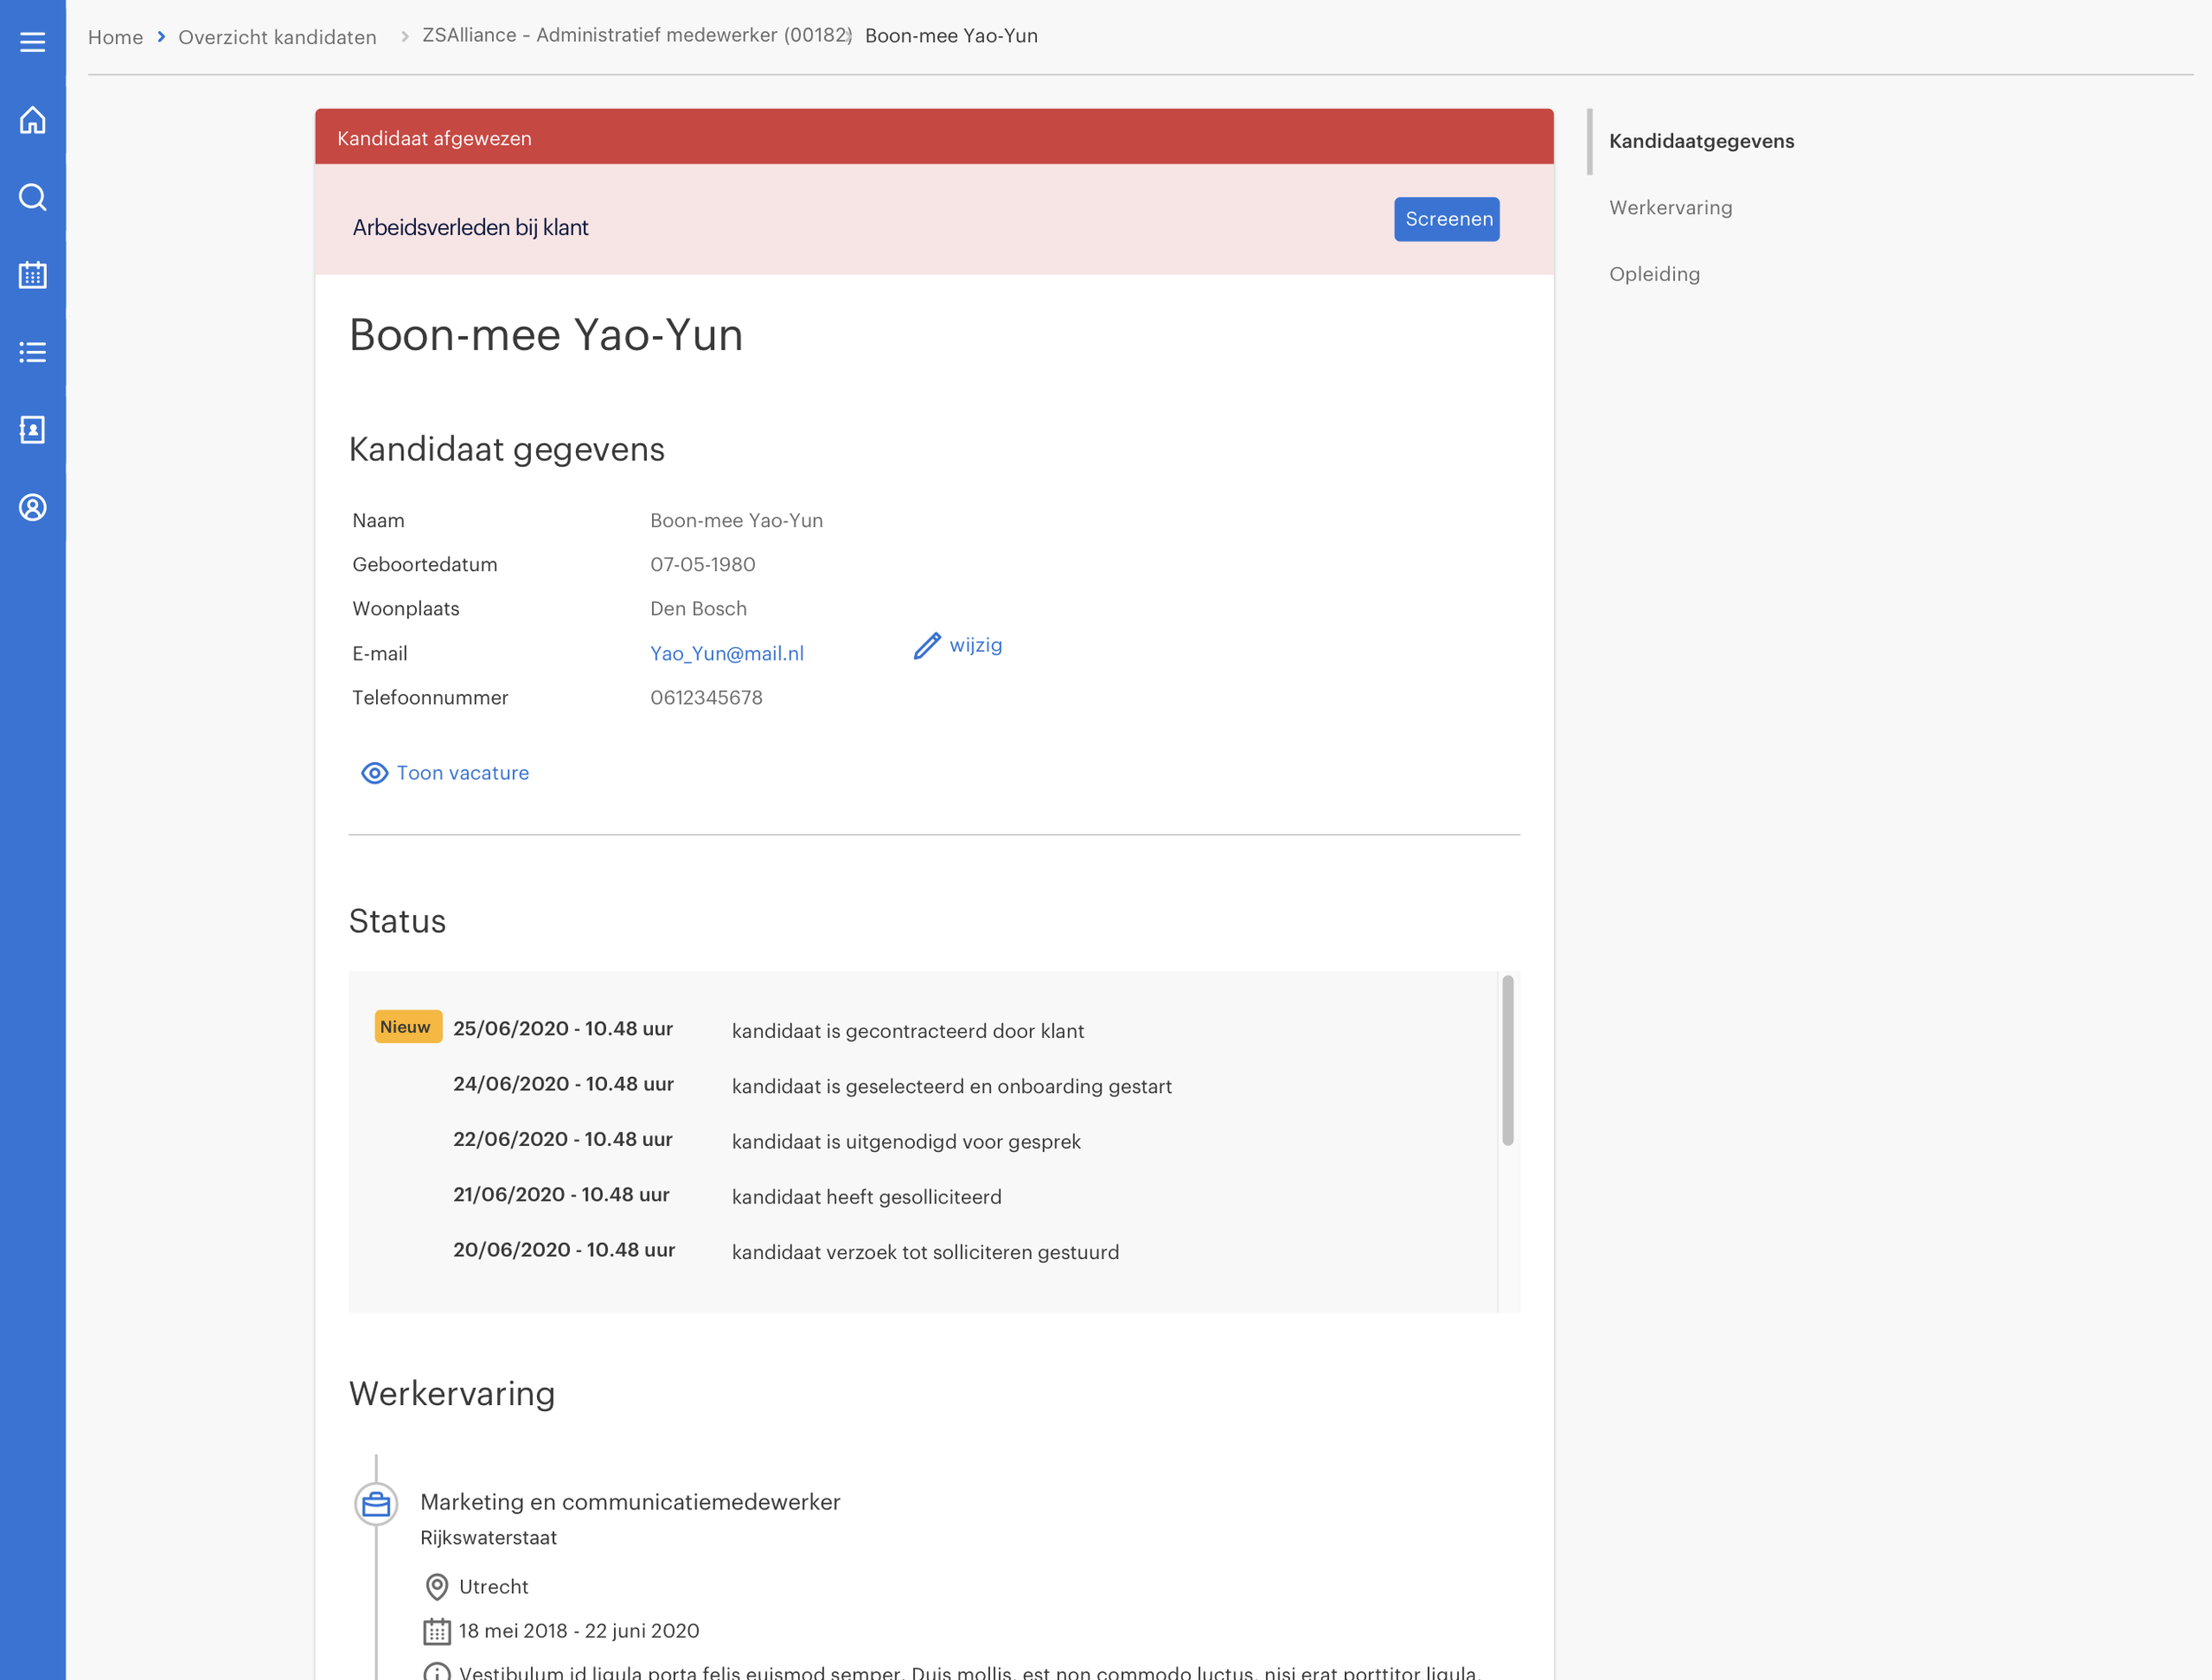Navigate to Overzicht kandidaten breadcrumb

[277, 37]
